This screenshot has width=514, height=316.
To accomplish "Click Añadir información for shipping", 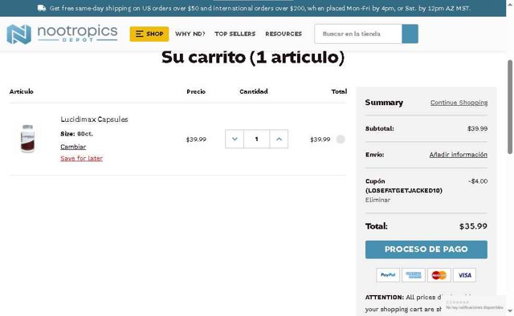I will (x=459, y=155).
